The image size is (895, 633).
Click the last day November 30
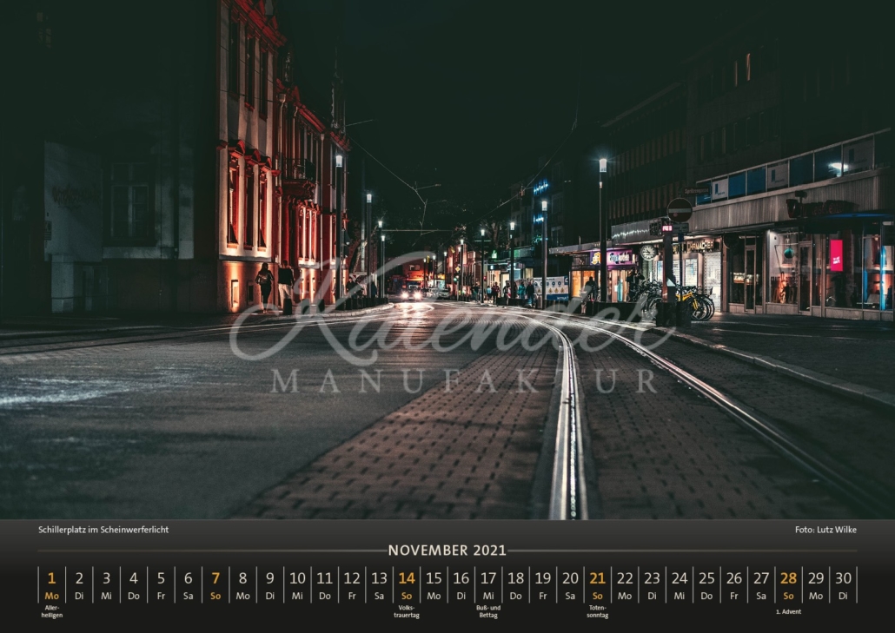[x=843, y=585]
